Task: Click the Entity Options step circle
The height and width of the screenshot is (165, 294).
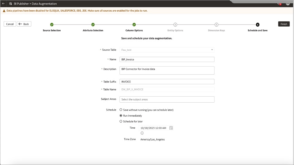Action: point(175,24)
